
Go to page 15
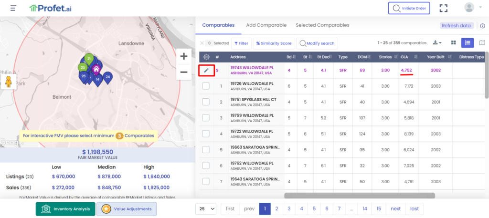tap(379, 208)
